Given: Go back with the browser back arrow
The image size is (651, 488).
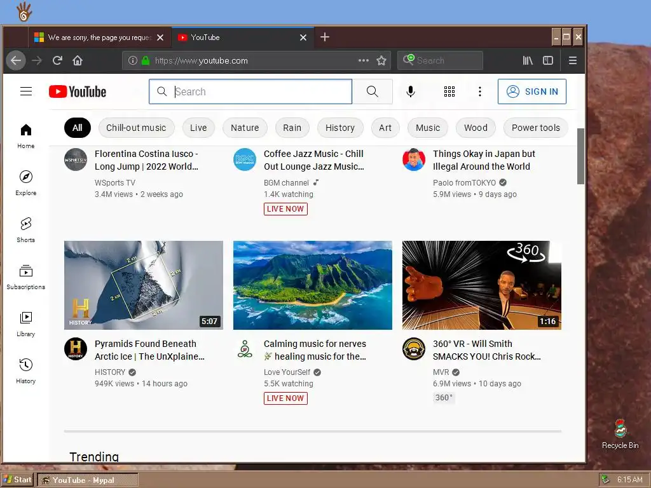Looking at the screenshot, I should [16, 60].
